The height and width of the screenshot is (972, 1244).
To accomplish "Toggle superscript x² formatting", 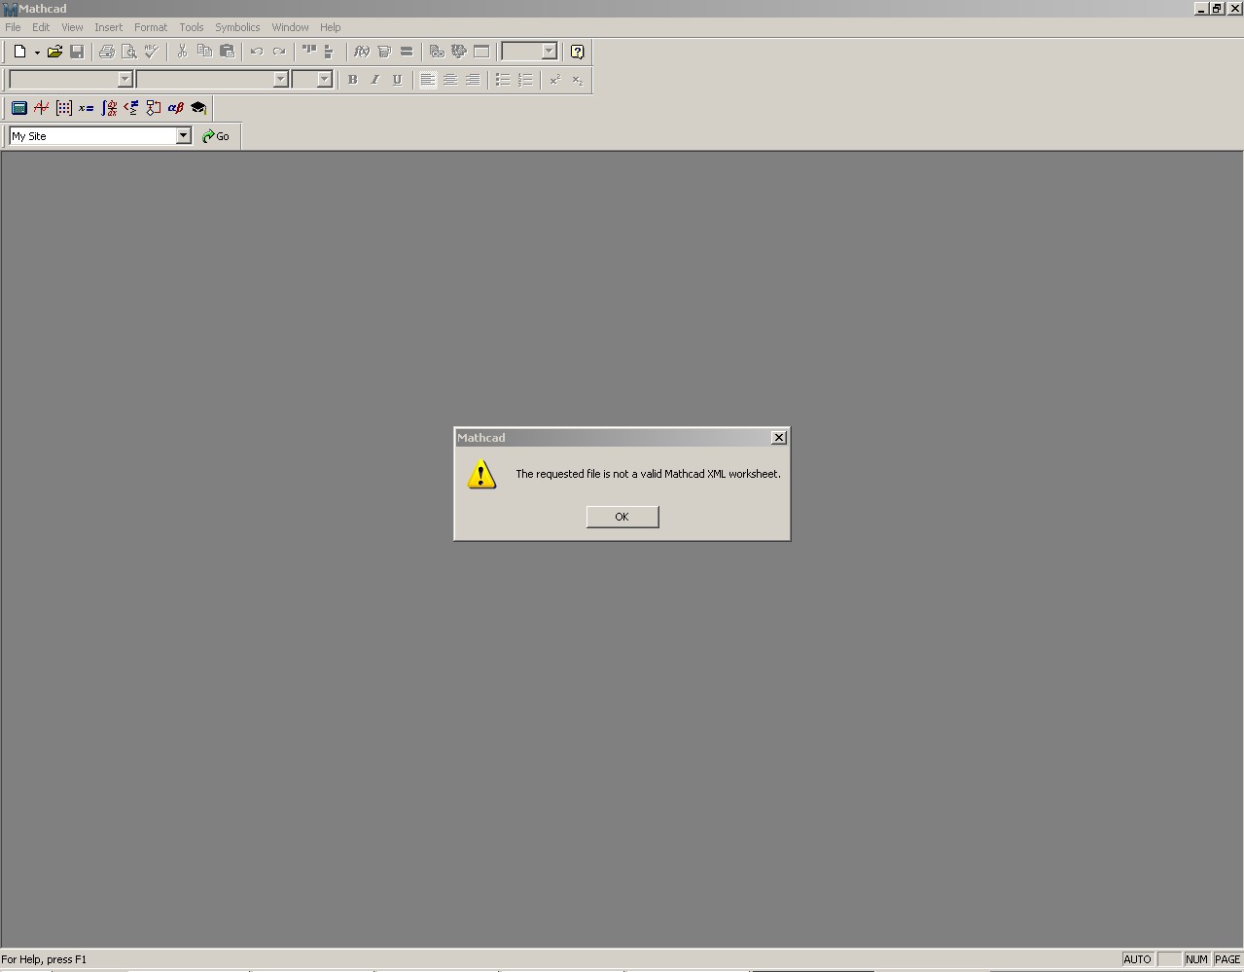I will [x=555, y=80].
